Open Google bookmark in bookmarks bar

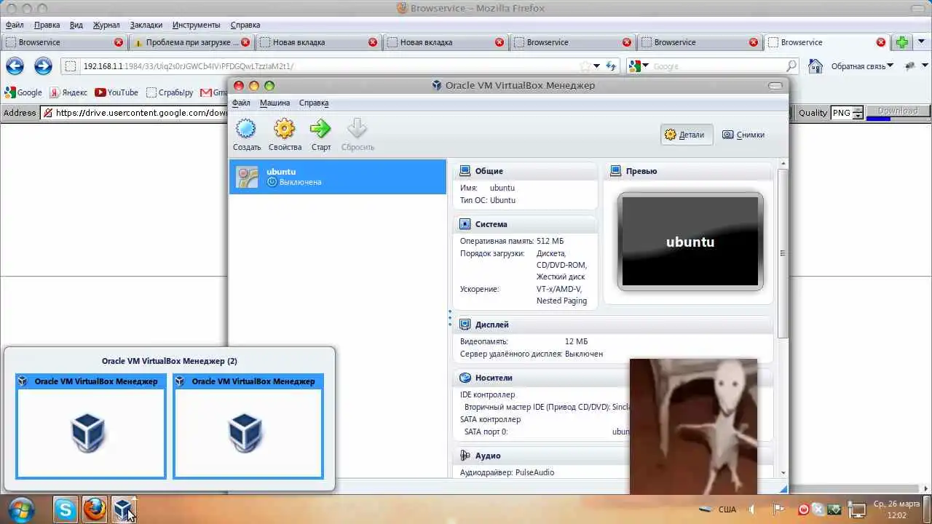[x=23, y=92]
